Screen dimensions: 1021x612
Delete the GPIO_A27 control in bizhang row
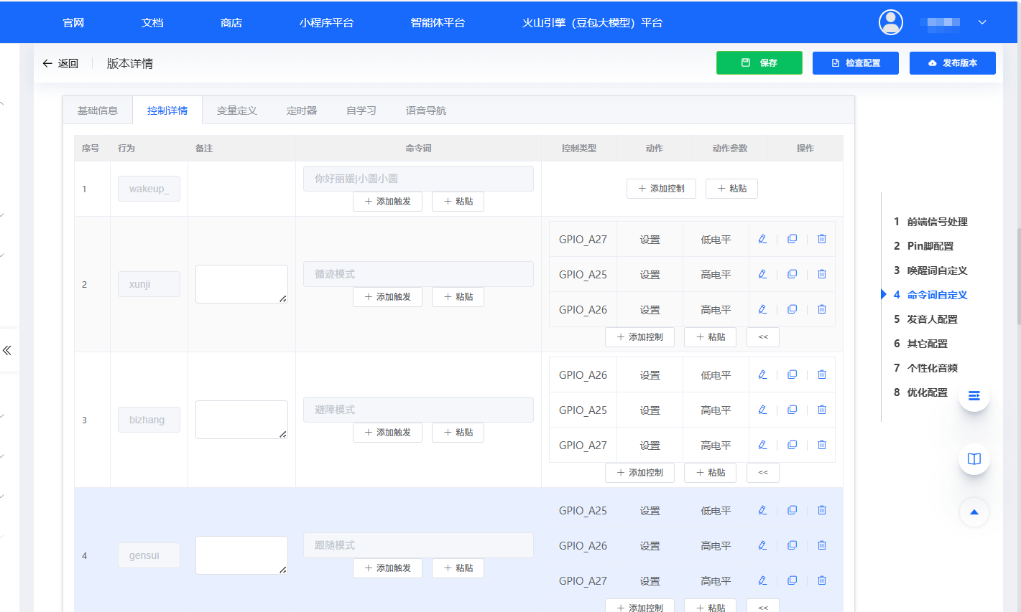tap(822, 445)
